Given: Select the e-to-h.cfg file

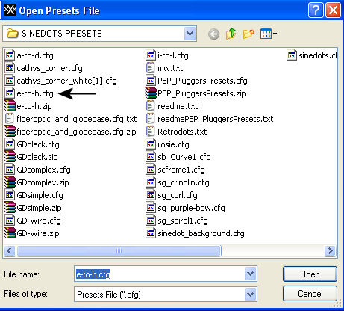Looking at the screenshot, I should pyautogui.click(x=29, y=93).
